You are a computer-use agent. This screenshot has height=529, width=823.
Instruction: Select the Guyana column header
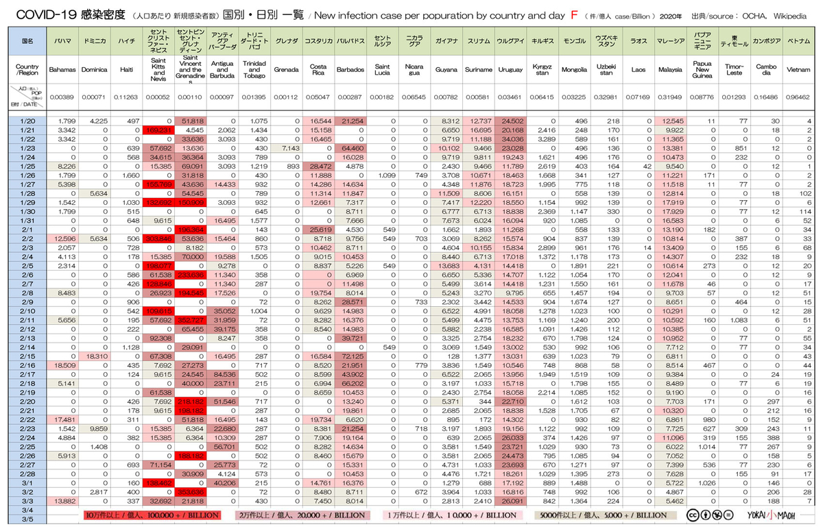point(446,70)
